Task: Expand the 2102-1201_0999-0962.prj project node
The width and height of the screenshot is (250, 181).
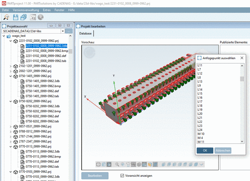Action: [x=11, y=66]
